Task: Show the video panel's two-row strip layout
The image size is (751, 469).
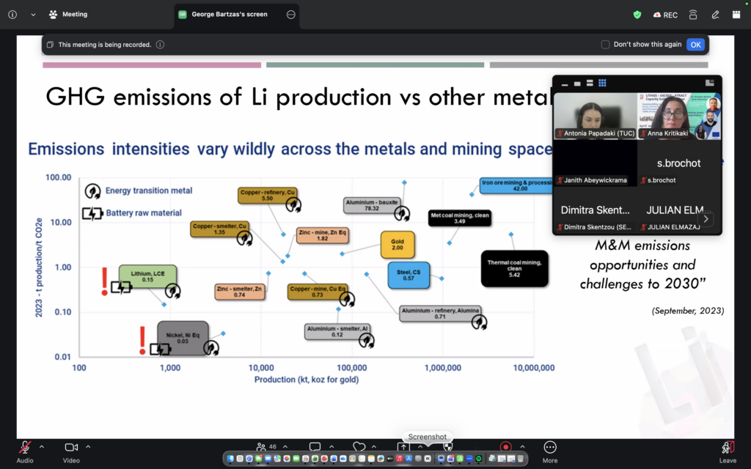Action: pyautogui.click(x=590, y=83)
